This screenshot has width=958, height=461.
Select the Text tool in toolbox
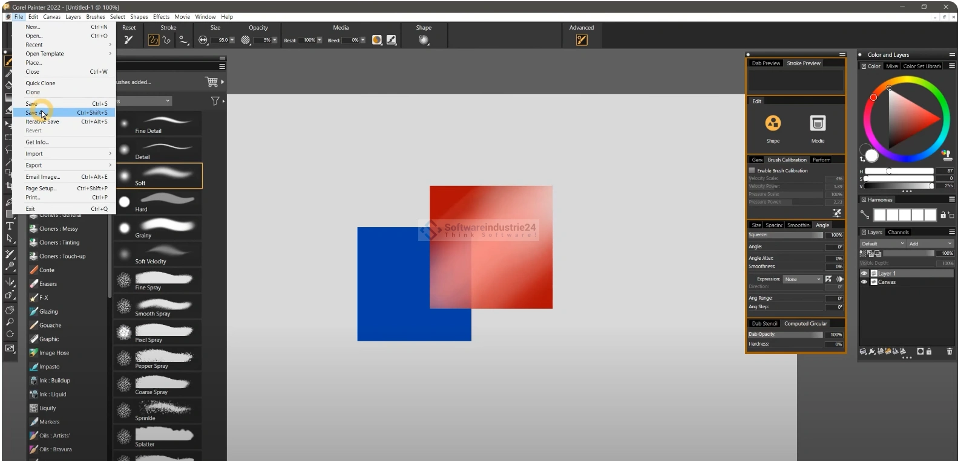(x=10, y=226)
